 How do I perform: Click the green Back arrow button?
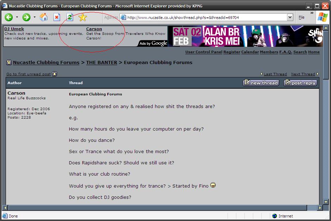click(x=9, y=17)
